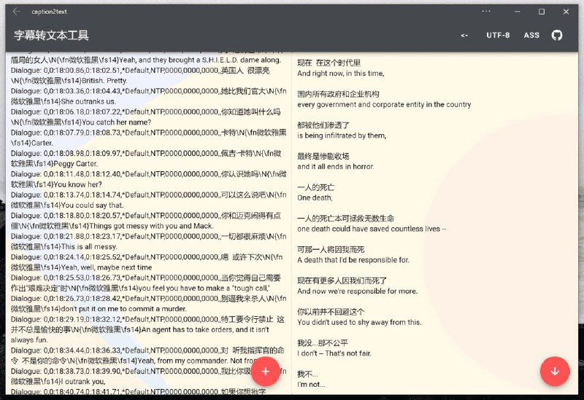Click output 'And right now, in this time,'
This screenshot has height=400, width=584.
341,74
